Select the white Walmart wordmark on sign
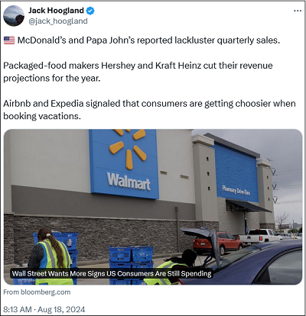The height and width of the screenshot is (316, 306). [x=129, y=182]
